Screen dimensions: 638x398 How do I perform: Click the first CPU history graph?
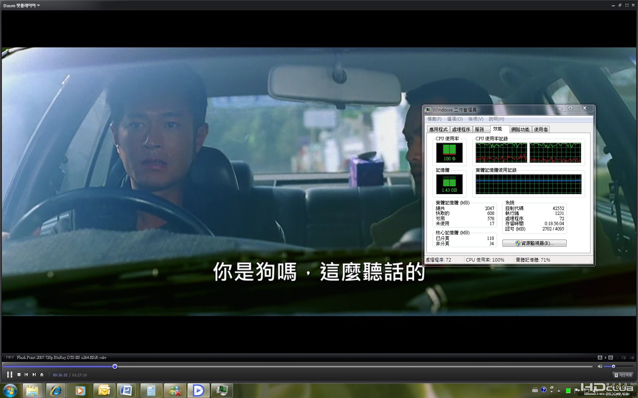pyautogui.click(x=501, y=152)
